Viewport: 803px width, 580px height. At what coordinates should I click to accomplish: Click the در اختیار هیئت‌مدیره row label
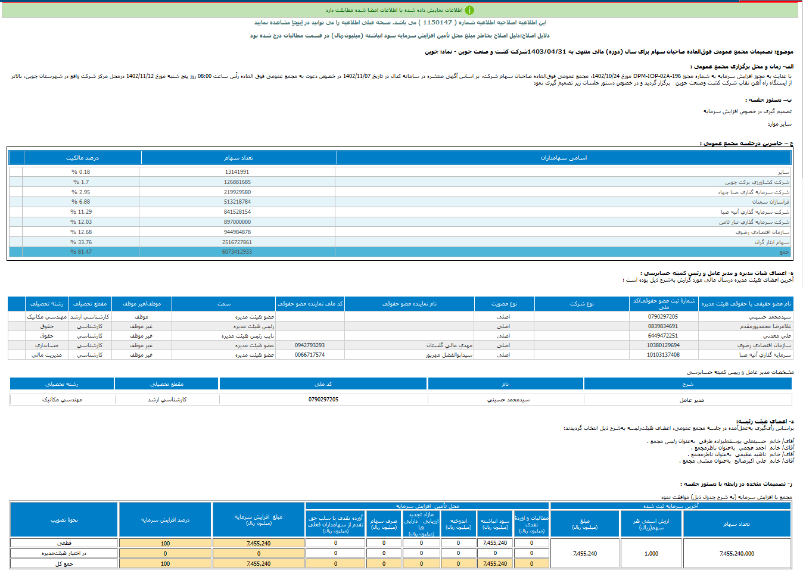[64, 554]
